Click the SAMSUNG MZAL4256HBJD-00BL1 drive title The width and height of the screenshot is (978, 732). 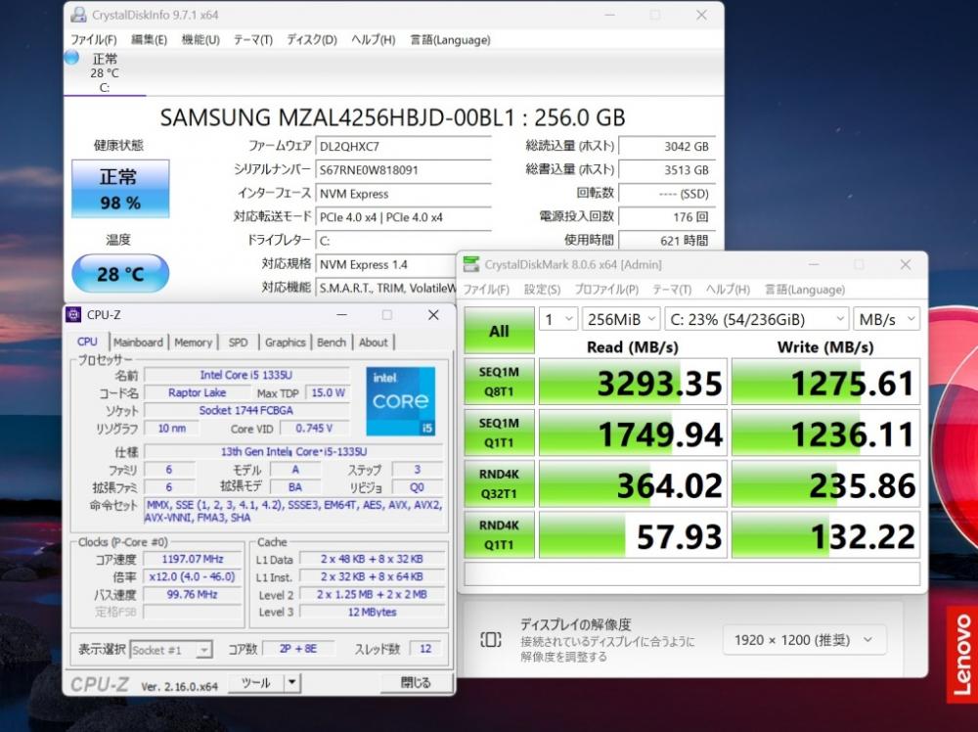point(392,117)
